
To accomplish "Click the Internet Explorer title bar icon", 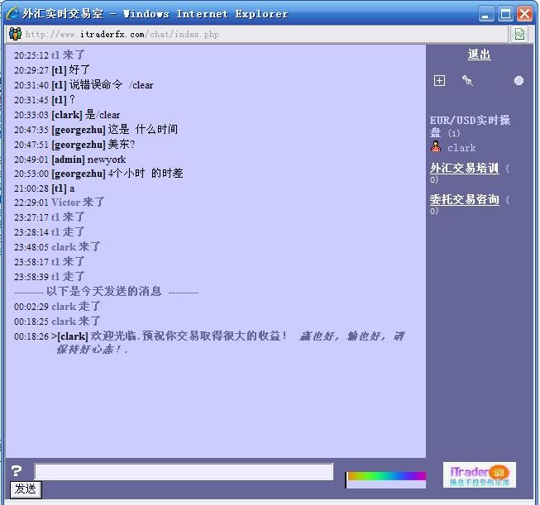I will point(12,13).
